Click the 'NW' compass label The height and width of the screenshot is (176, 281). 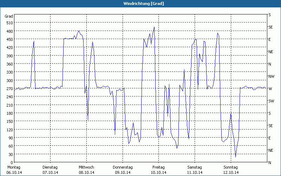point(271,76)
